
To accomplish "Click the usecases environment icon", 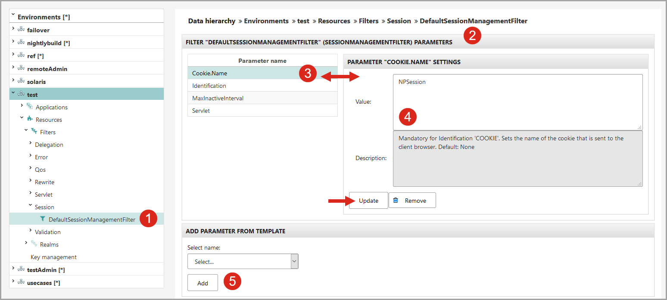I will (x=21, y=282).
